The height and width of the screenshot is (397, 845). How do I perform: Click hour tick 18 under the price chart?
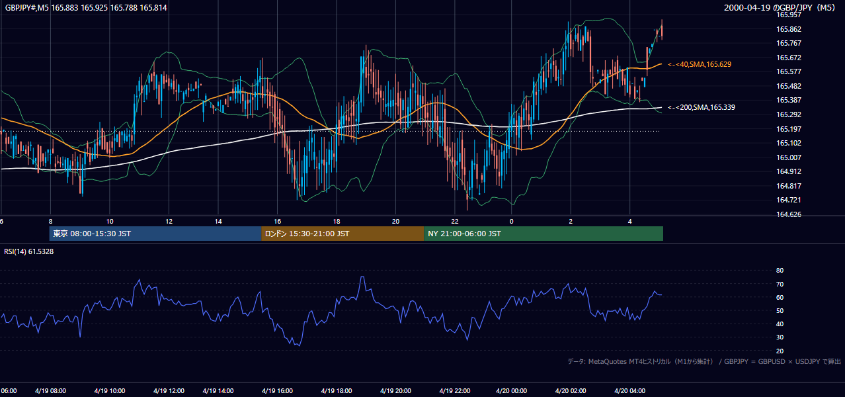click(x=337, y=221)
